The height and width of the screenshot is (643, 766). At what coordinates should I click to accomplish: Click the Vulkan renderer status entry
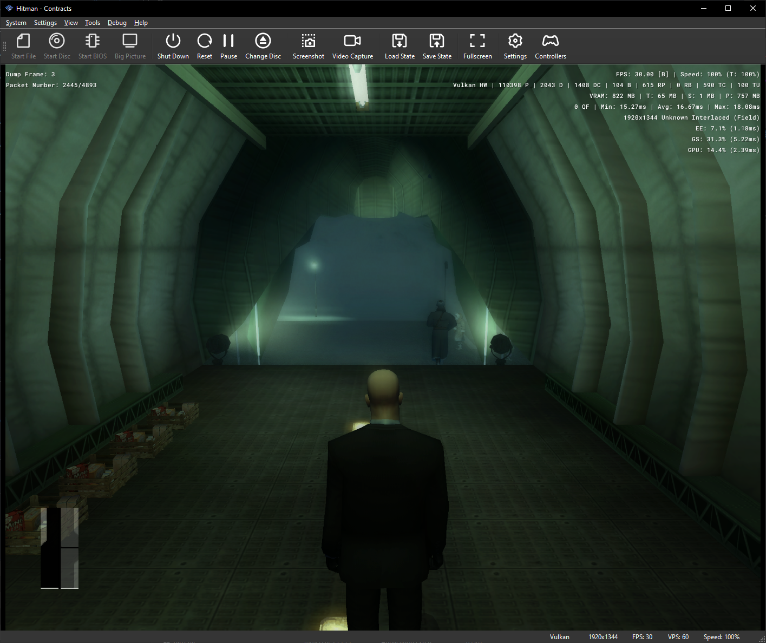click(x=560, y=637)
